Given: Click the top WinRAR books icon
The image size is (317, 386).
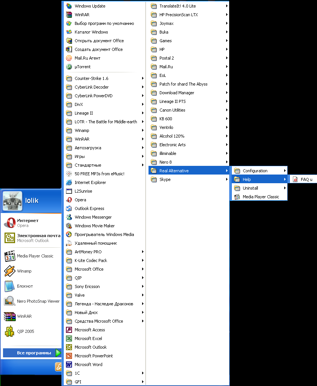Looking at the screenshot, I should (69, 15).
